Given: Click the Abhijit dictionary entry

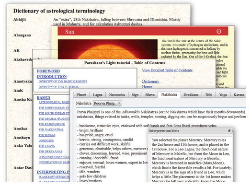Looking at the screenshot, I should pos(20,20).
